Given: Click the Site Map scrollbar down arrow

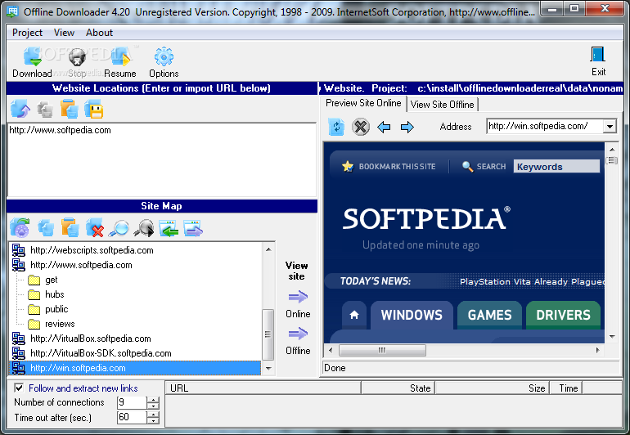Looking at the screenshot, I should (268, 368).
